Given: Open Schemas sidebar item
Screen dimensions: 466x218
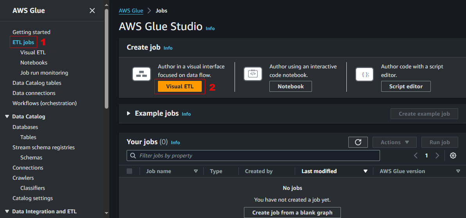Looking at the screenshot, I should click(x=31, y=157).
